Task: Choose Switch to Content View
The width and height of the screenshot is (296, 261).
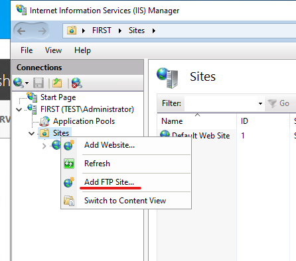Action: click(126, 201)
